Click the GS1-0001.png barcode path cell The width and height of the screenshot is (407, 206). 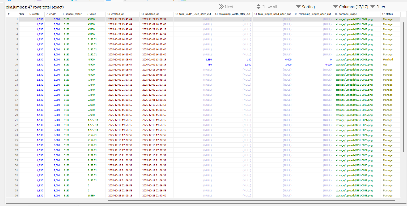point(354,19)
